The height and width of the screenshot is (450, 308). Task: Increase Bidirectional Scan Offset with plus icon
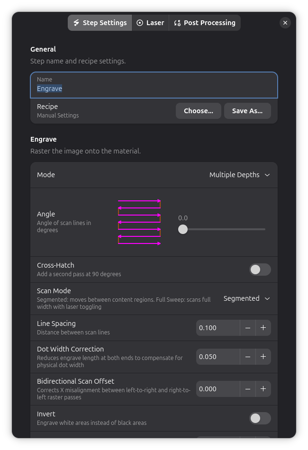pyautogui.click(x=263, y=389)
